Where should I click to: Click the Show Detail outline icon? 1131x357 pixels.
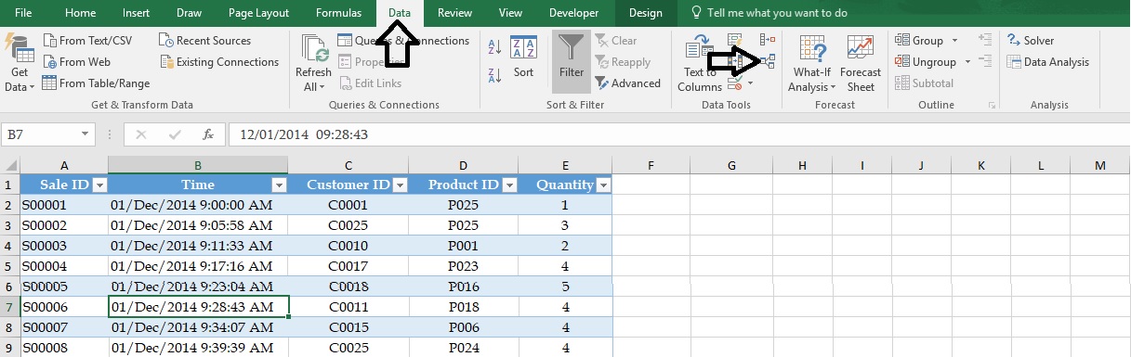point(985,40)
